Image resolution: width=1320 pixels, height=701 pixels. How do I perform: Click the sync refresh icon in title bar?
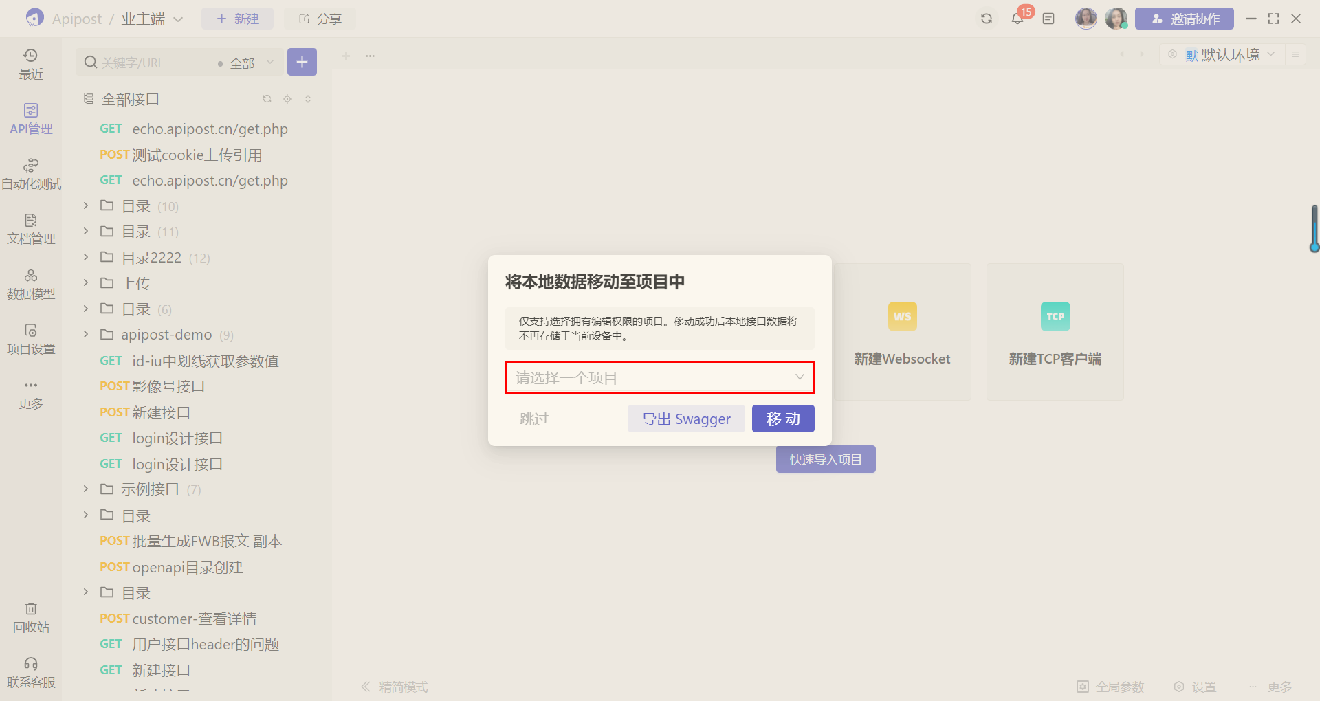pos(987,19)
